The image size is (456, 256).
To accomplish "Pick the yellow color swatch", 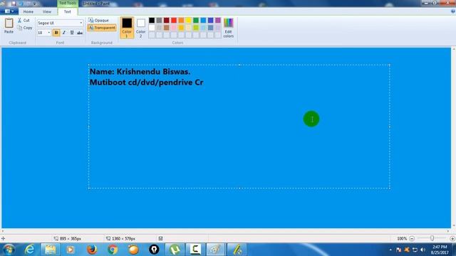I will click(x=188, y=20).
